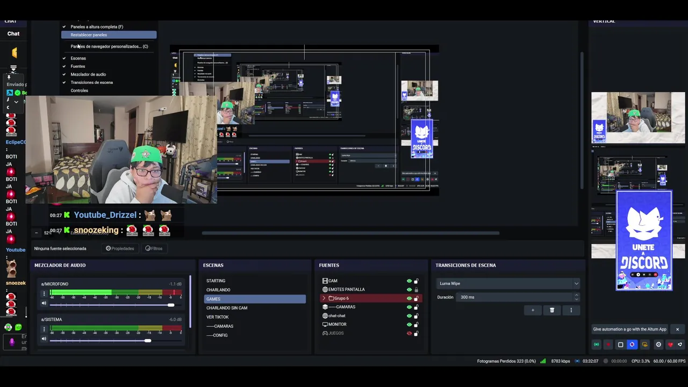This screenshot has height=387, width=688.
Task: Click the green start streaming icon
Action: point(596,345)
